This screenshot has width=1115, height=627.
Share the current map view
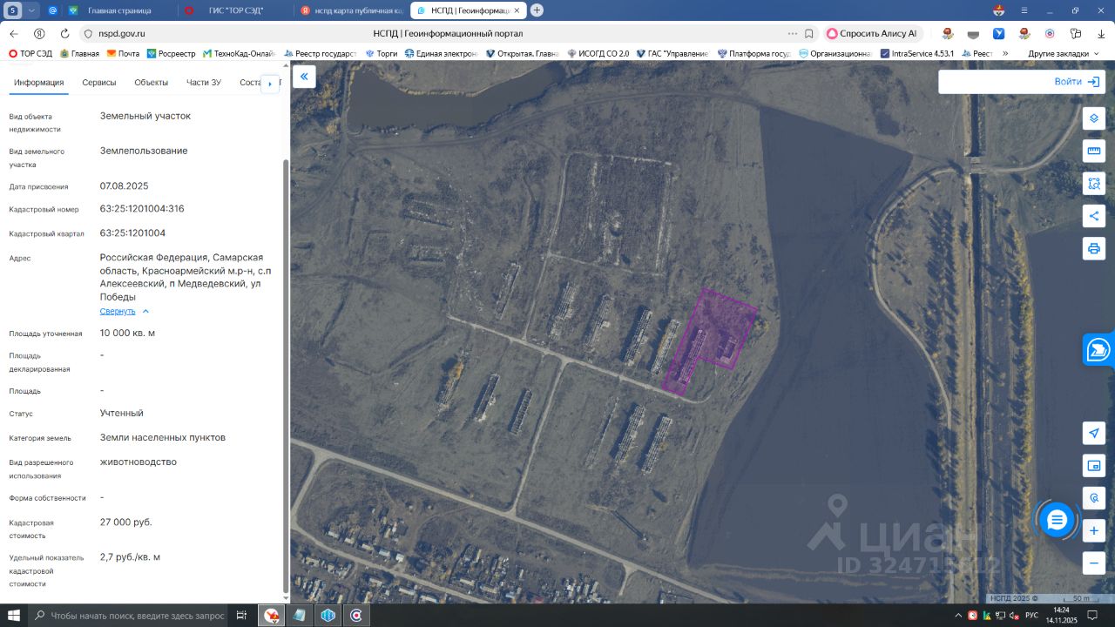tap(1094, 216)
